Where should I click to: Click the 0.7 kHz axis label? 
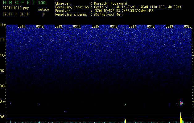[x=2, y=101]
